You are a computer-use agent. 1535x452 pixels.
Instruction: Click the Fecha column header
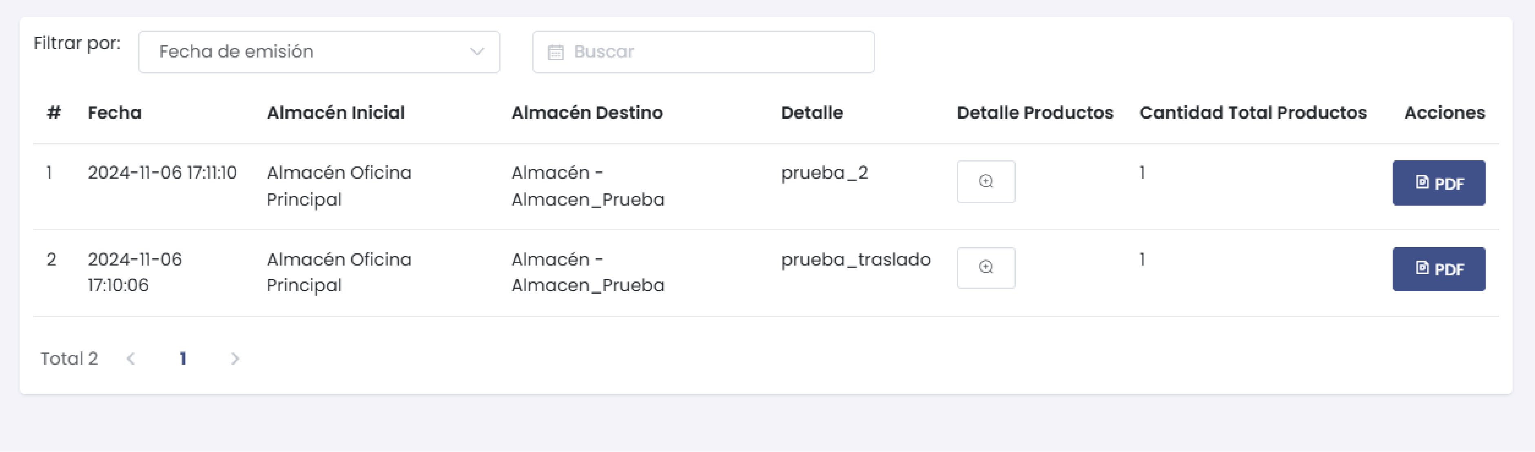(114, 113)
